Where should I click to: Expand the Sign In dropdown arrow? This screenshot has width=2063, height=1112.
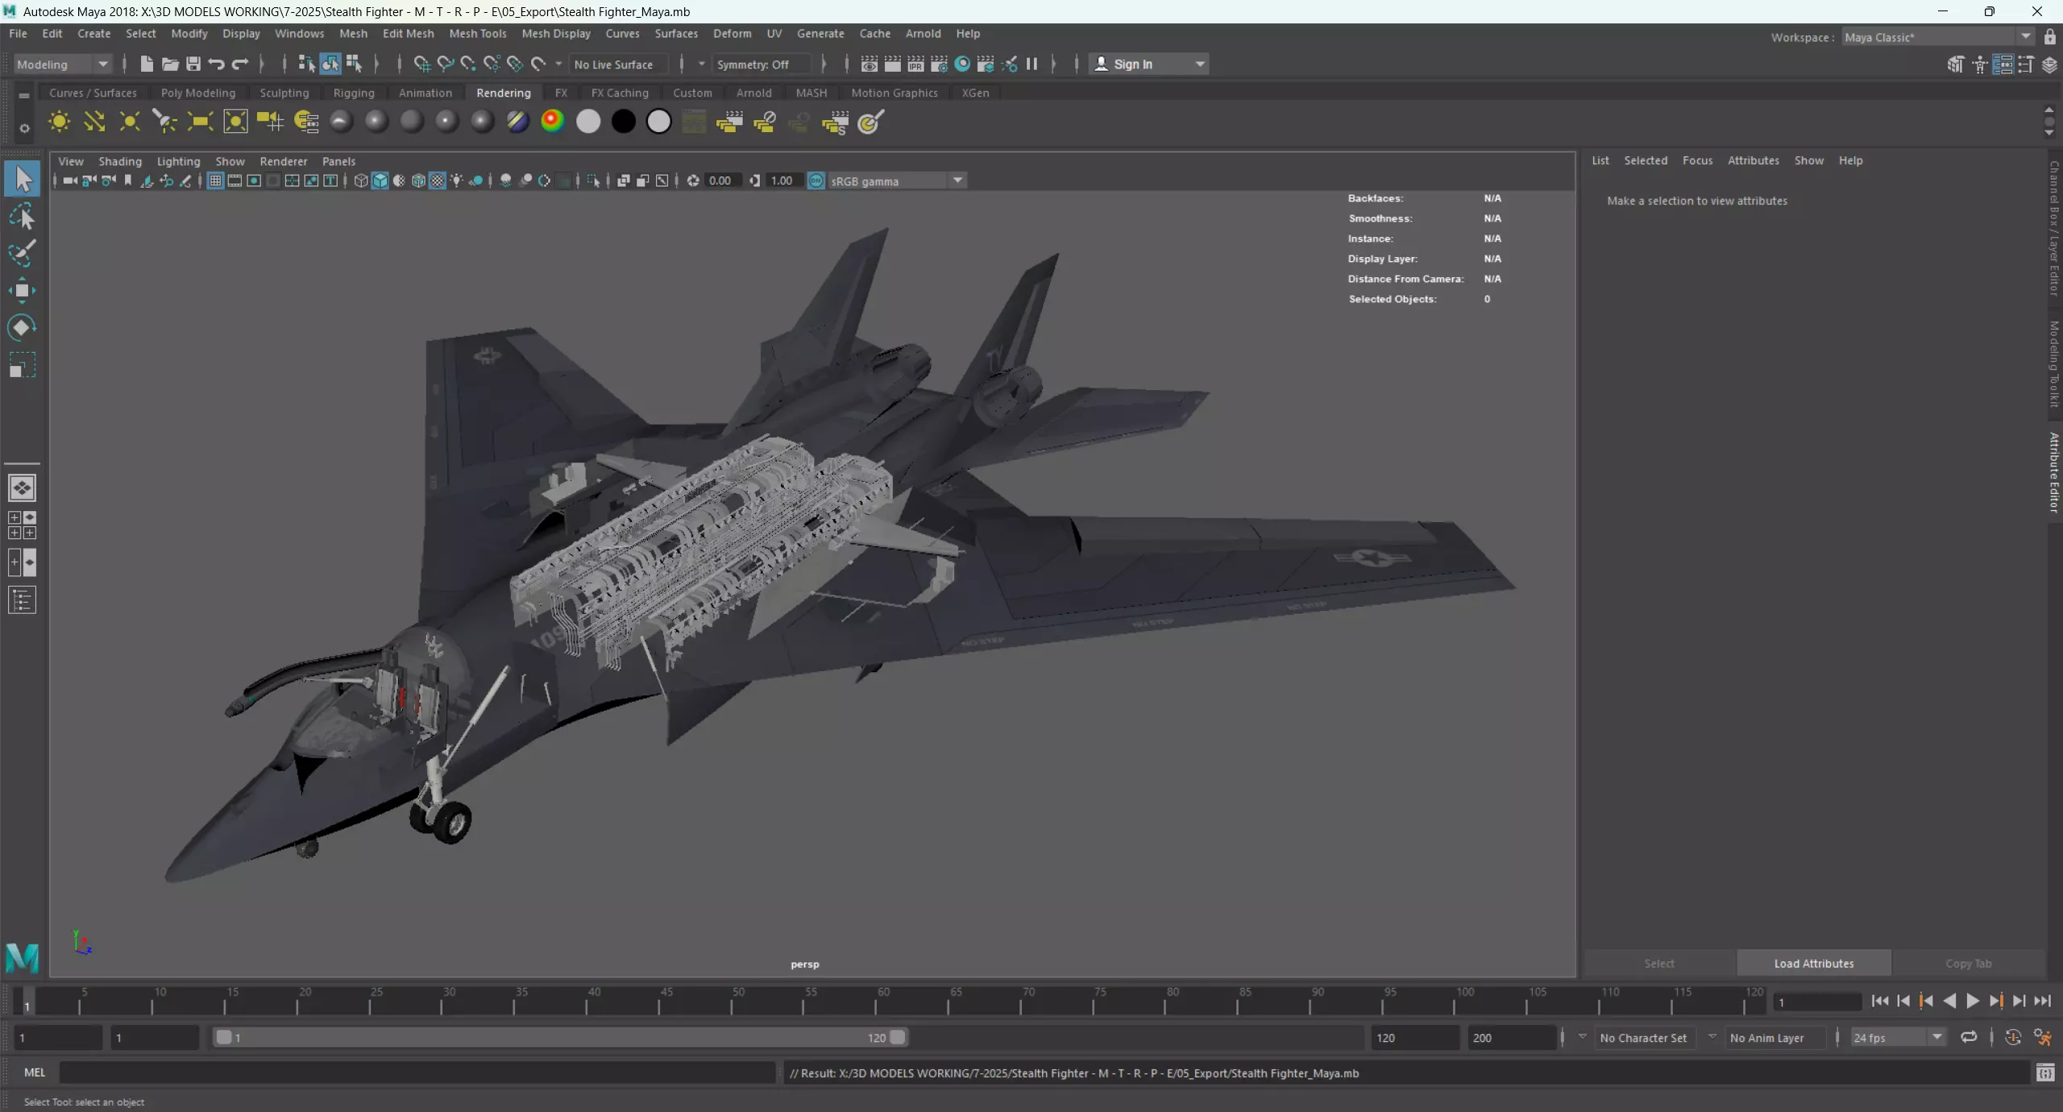pos(1200,64)
